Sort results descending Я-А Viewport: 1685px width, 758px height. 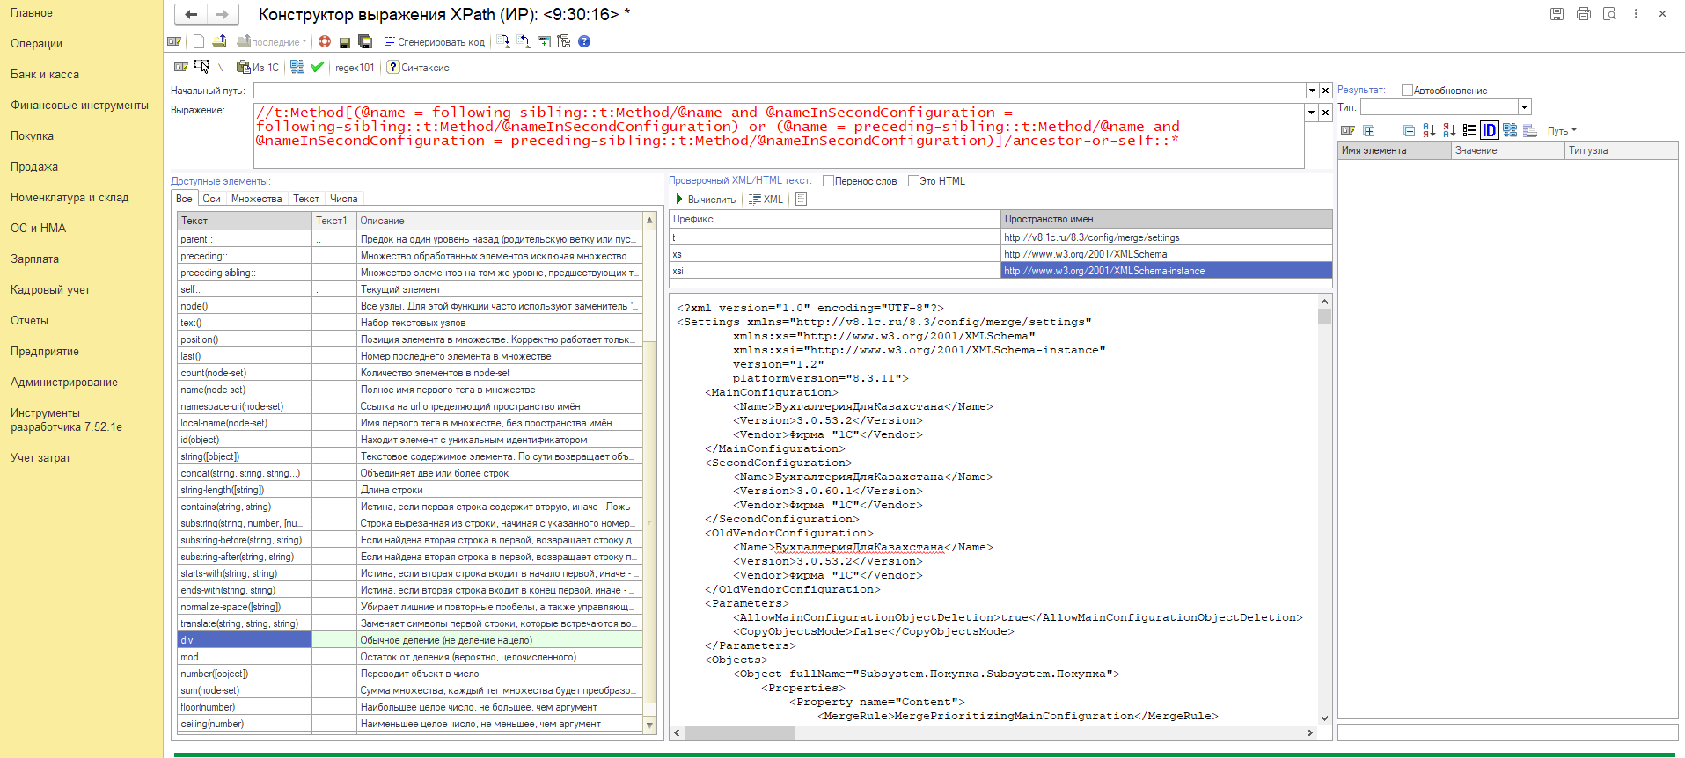point(1449,130)
